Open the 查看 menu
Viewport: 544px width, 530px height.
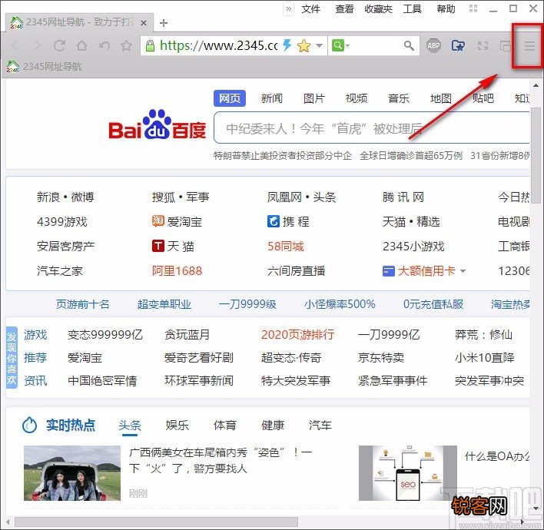pos(344,8)
